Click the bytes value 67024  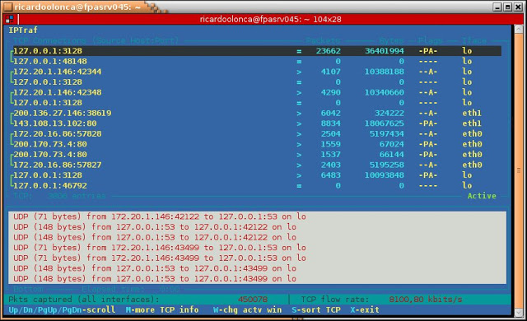[392, 144]
